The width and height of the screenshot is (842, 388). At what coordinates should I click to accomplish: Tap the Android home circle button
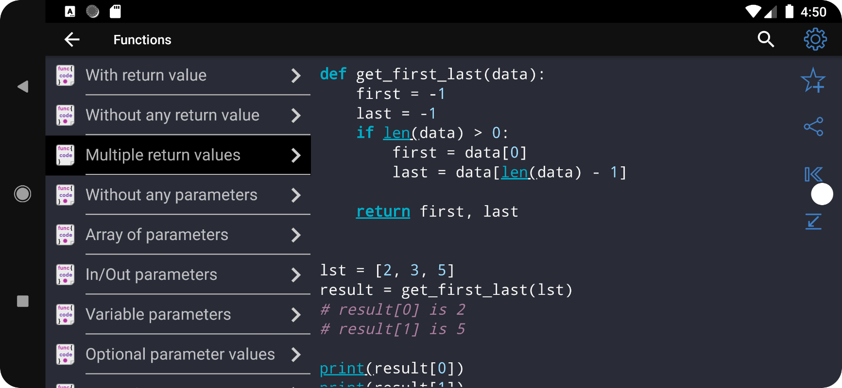(22, 194)
